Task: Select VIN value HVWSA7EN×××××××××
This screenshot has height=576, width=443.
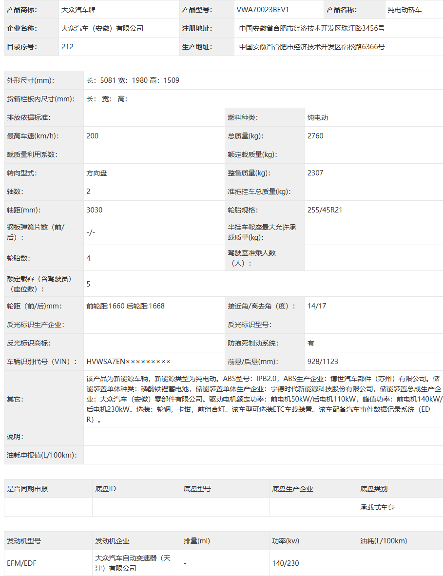Action: pos(128,362)
